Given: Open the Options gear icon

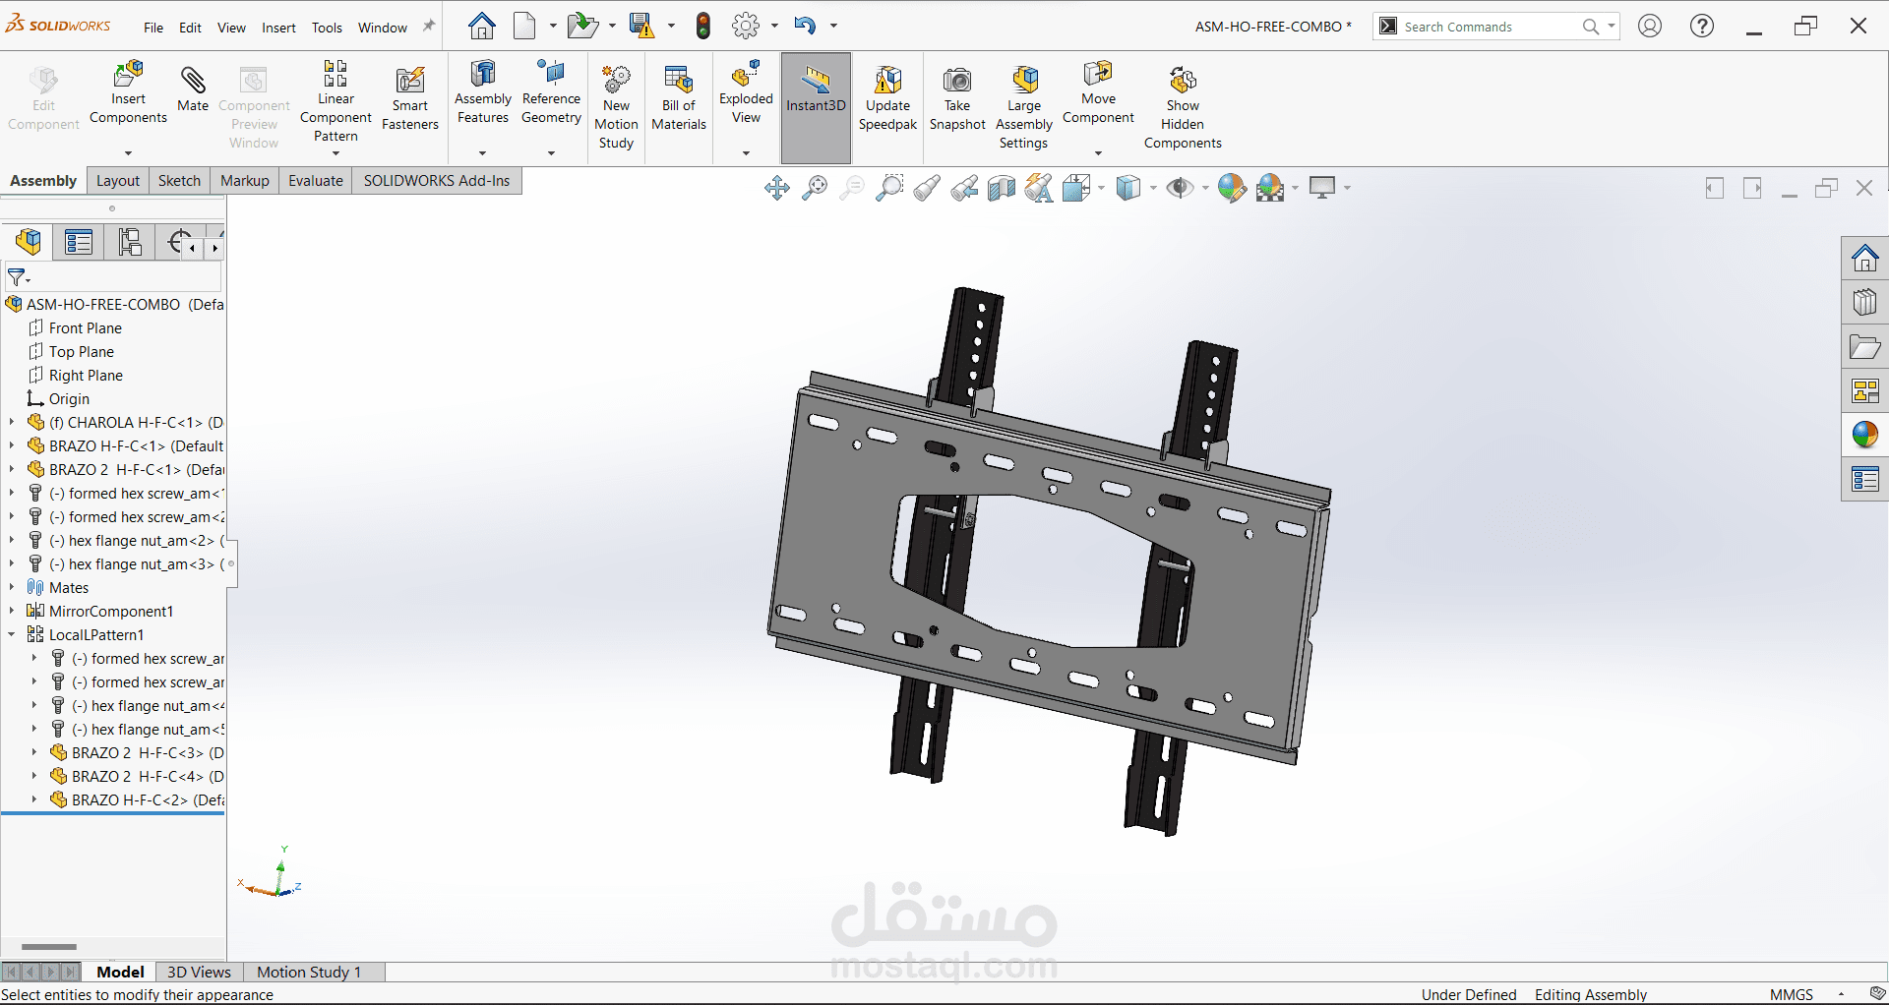Looking at the screenshot, I should click(746, 26).
